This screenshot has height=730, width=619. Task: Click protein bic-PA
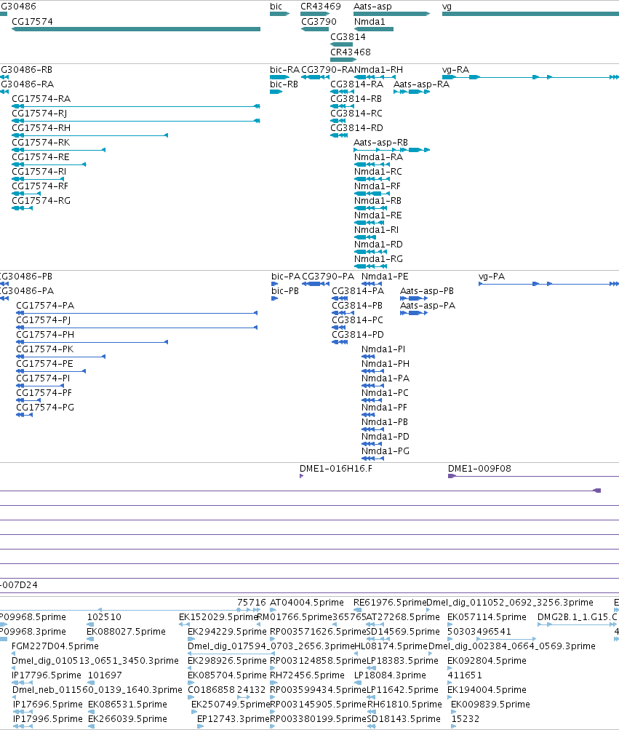point(286,277)
